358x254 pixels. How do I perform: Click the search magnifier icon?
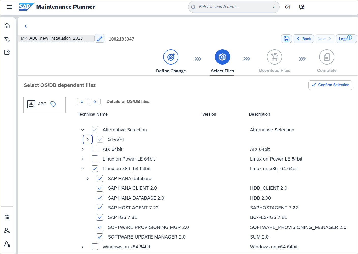(x=193, y=7)
